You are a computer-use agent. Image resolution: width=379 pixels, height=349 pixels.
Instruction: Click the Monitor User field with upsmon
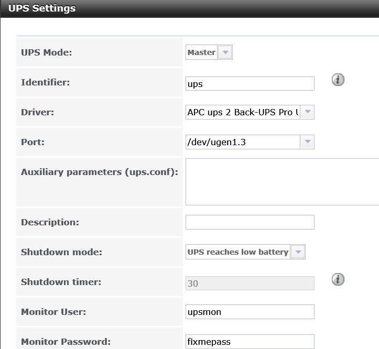pos(250,312)
